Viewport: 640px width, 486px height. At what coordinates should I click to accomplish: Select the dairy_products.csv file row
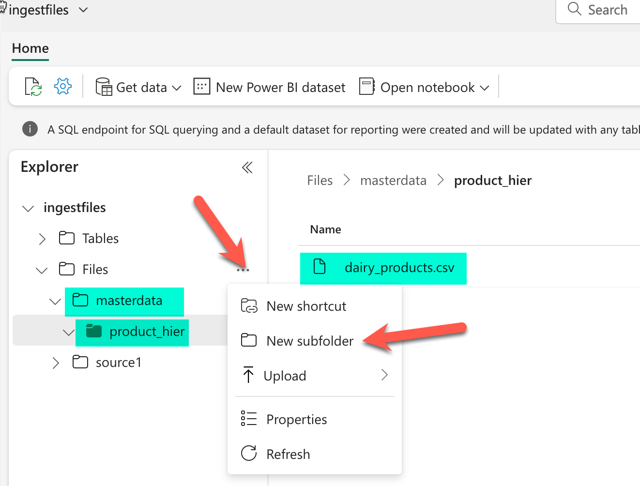click(470, 267)
